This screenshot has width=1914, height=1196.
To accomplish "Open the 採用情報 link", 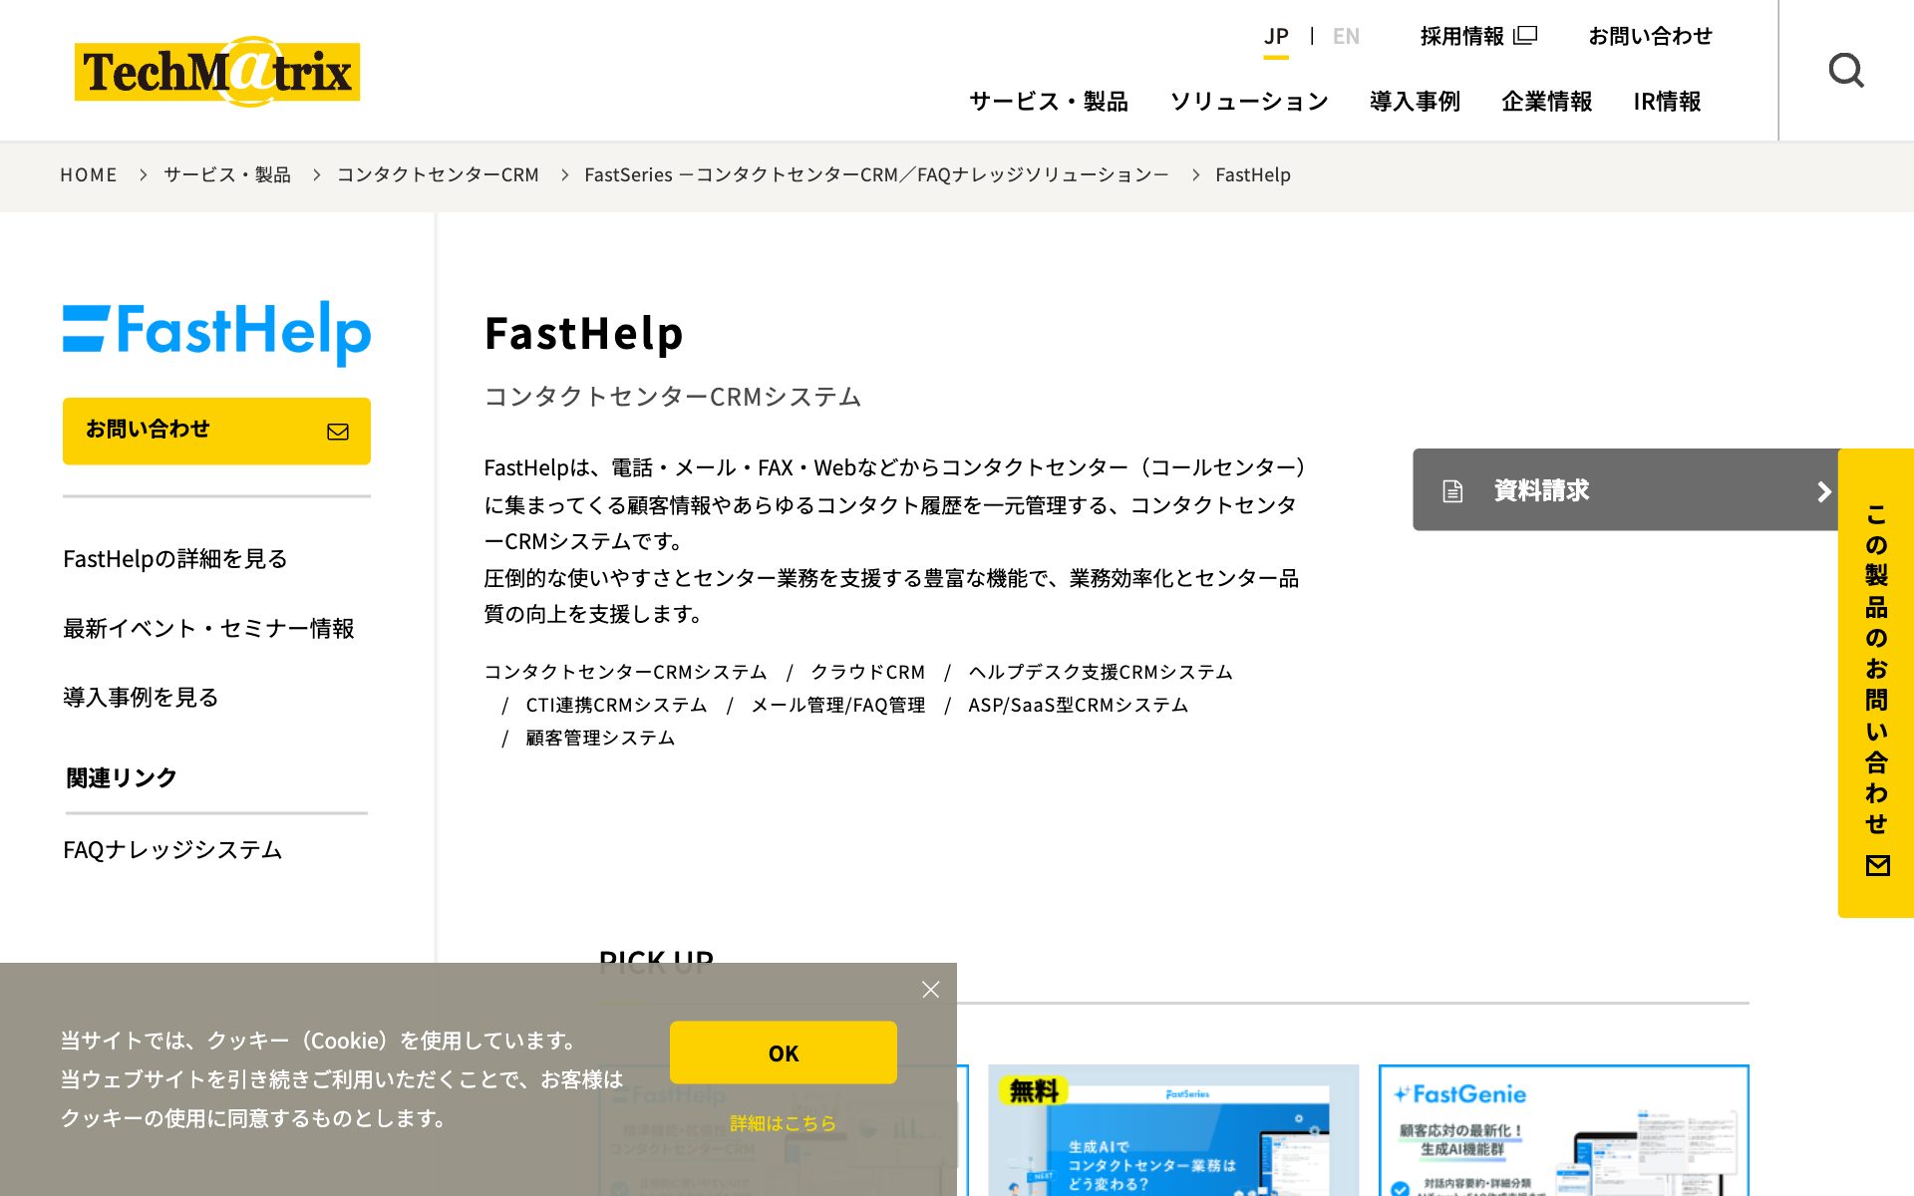I will (x=1461, y=36).
